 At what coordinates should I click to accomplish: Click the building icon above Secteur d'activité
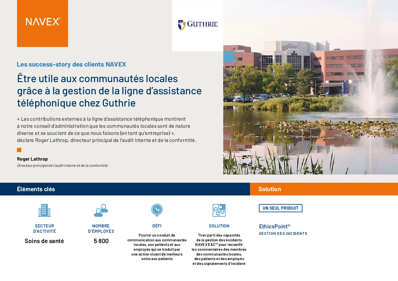point(45,210)
